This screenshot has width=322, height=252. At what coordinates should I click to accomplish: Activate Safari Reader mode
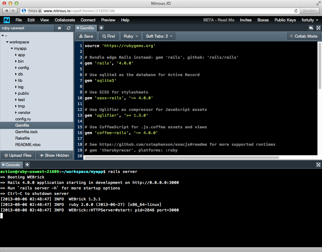click(309, 10)
